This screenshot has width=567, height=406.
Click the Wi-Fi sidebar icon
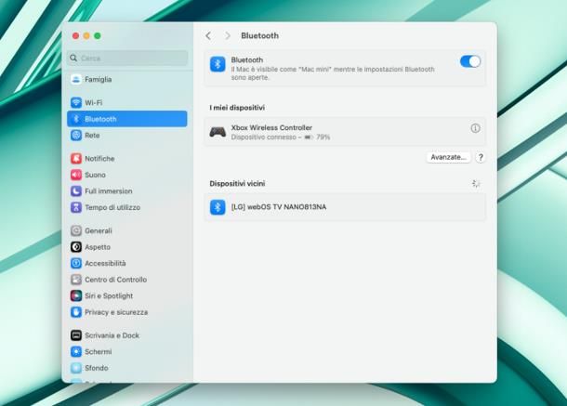pos(76,102)
